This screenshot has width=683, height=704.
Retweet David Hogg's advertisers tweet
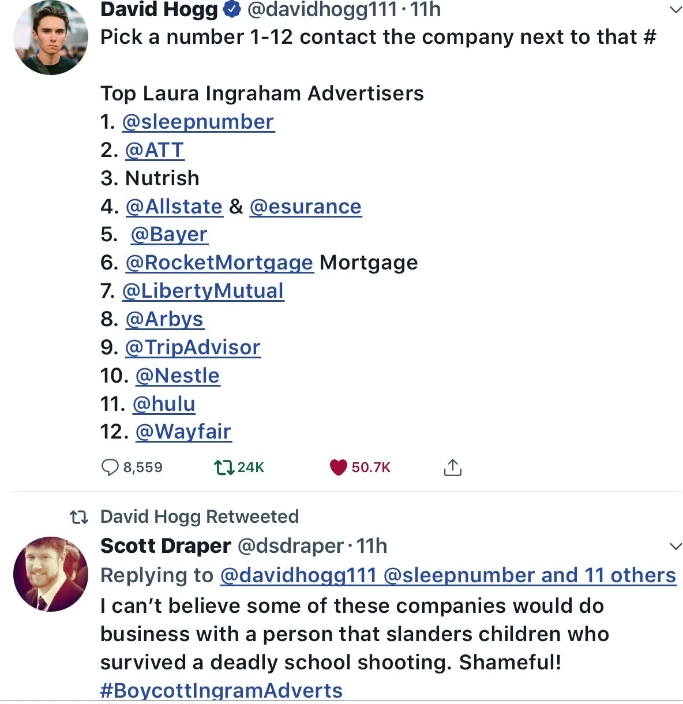click(x=224, y=467)
